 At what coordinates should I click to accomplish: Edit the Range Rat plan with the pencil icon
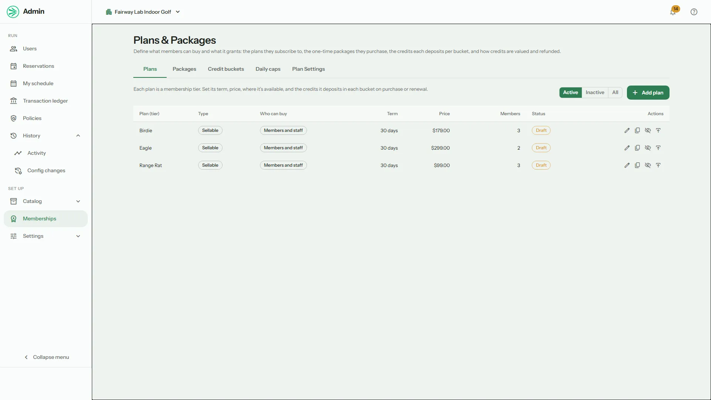[627, 165]
